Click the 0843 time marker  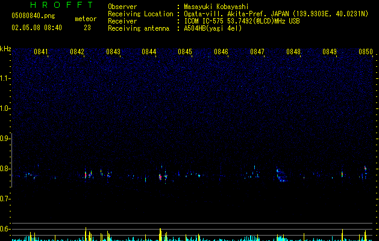coord(113,52)
